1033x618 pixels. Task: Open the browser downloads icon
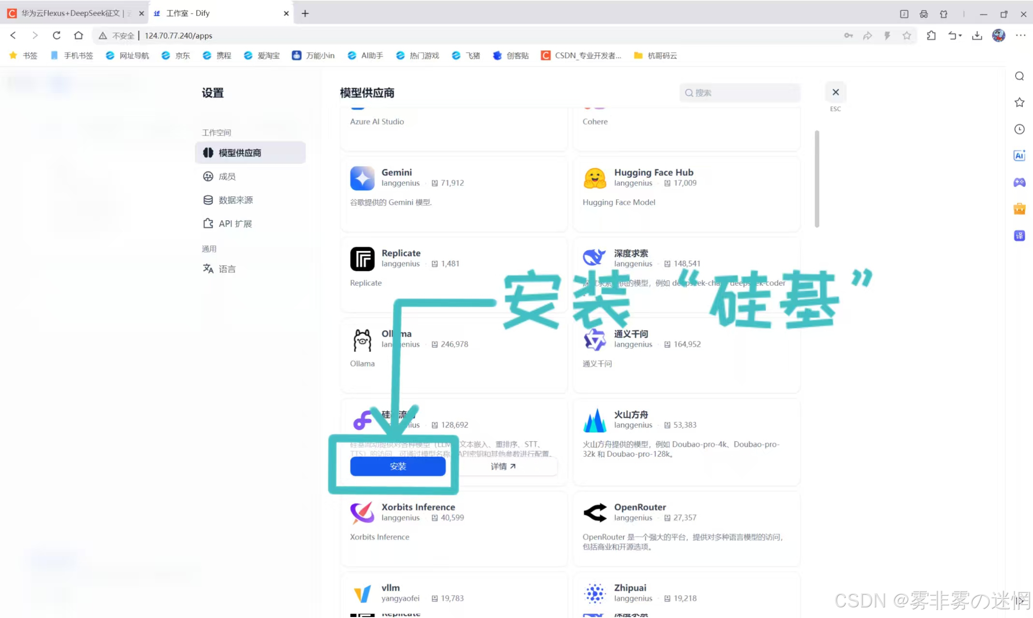[977, 35]
